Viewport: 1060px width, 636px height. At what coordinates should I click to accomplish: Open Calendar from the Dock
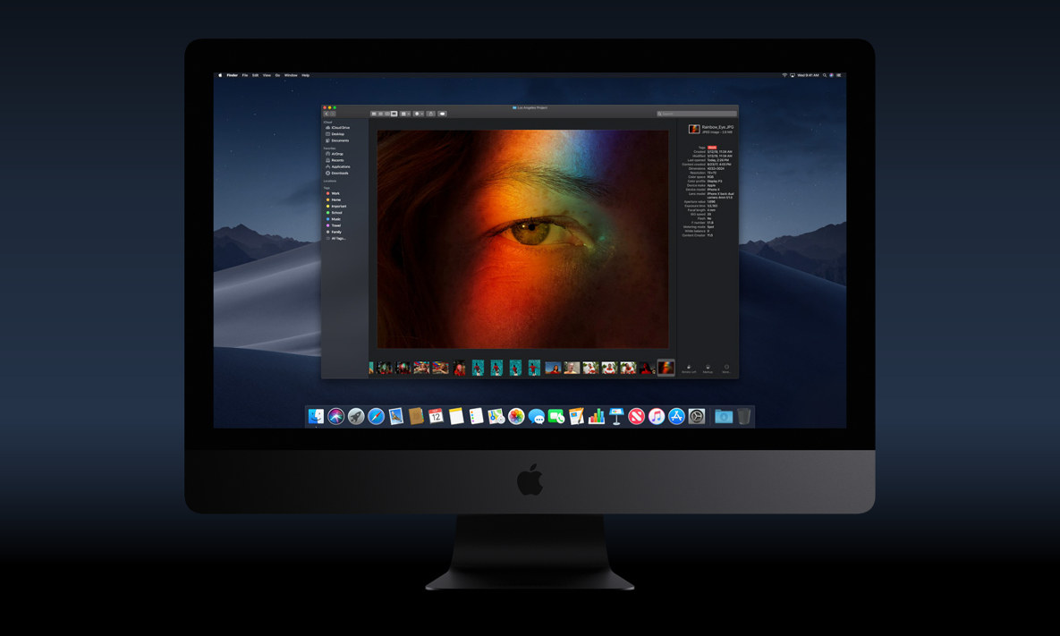(436, 416)
